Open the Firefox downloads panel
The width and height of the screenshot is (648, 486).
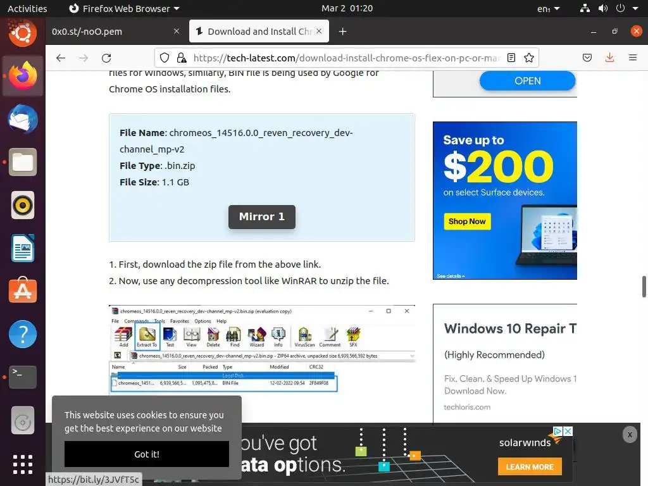[609, 58]
